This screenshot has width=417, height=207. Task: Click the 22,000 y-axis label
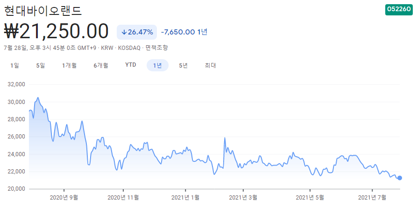(17, 172)
